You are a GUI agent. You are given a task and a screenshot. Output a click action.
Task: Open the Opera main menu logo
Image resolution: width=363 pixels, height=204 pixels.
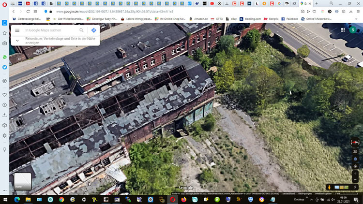(4, 4)
